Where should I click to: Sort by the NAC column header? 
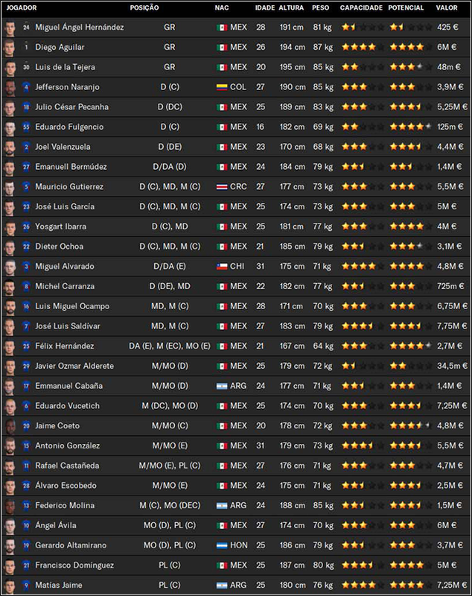click(222, 7)
